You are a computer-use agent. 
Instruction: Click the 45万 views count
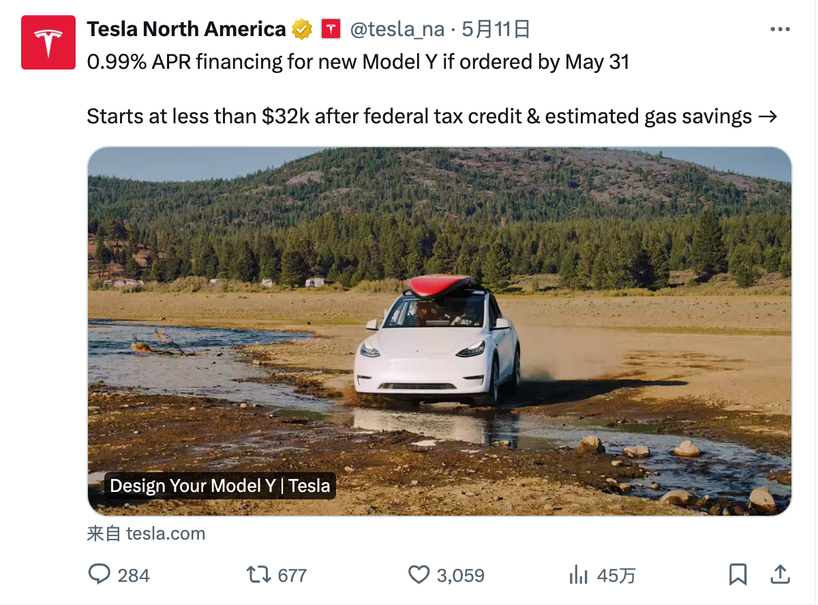coord(616,576)
